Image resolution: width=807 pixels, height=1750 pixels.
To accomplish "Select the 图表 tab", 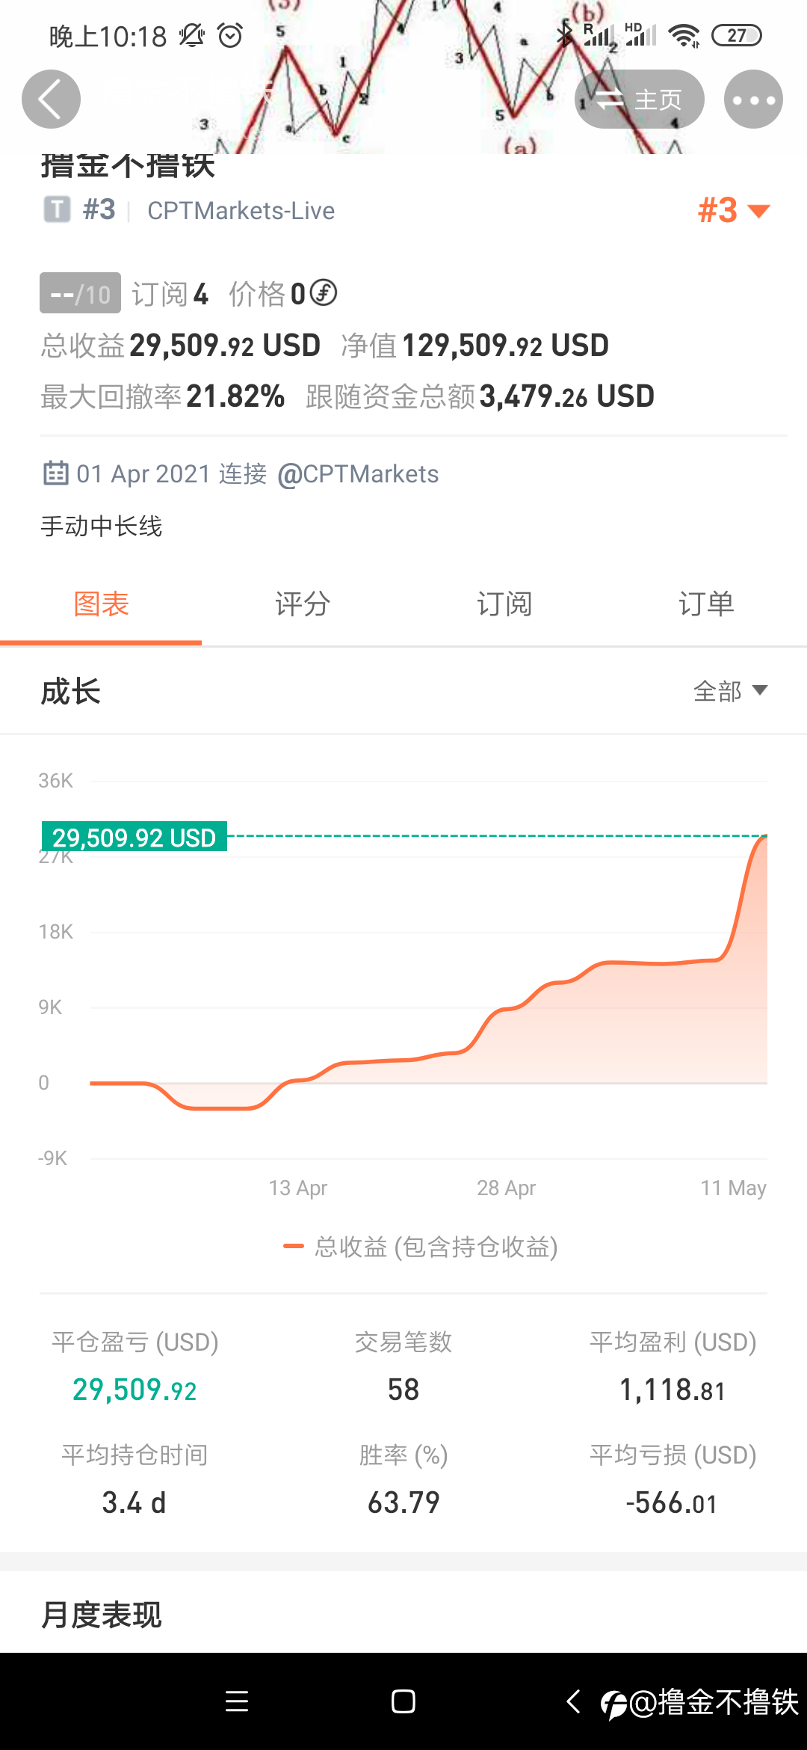I will pyautogui.click(x=101, y=604).
